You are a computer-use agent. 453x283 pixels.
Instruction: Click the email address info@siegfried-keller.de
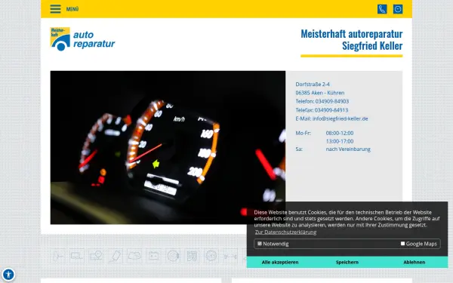[x=340, y=118]
